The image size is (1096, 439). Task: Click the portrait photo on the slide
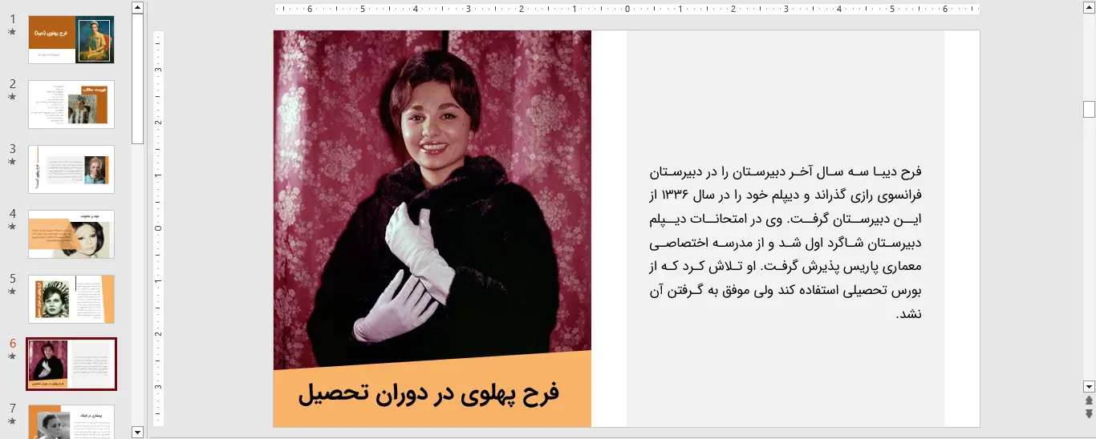(x=432, y=200)
